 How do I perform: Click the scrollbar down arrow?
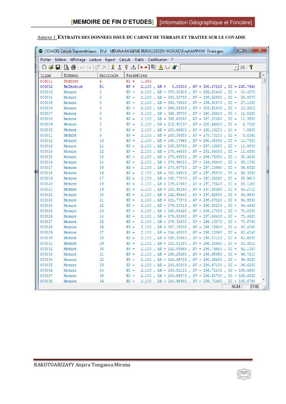(263, 280)
